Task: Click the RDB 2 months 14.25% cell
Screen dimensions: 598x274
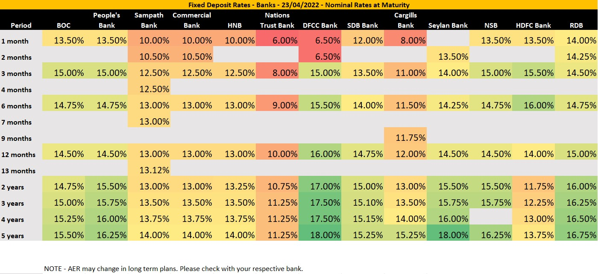Action: (576, 56)
